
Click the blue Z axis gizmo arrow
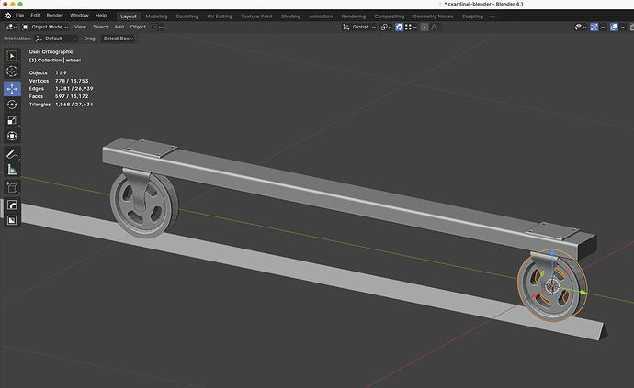click(552, 253)
